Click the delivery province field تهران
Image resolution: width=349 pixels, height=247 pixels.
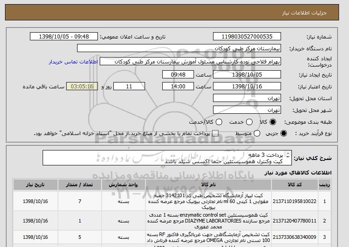pyautogui.click(x=247, y=98)
